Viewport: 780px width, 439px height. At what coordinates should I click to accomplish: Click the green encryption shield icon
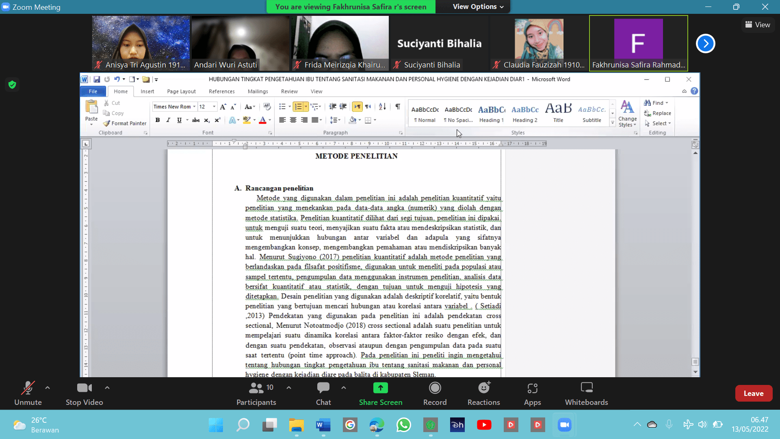click(12, 85)
